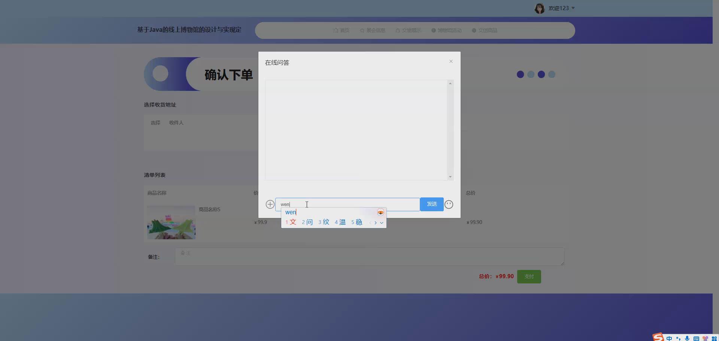The image size is (719, 341).
Task: Click the chat window scrollbar down arrow
Action: 450,176
